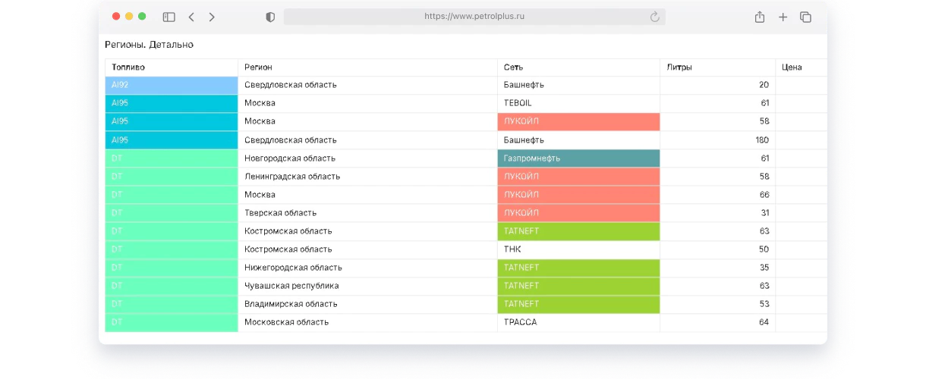Screen dimensions: 926x379
Task: Select the teal Газпромнефть network cell
Action: pyautogui.click(x=578, y=158)
